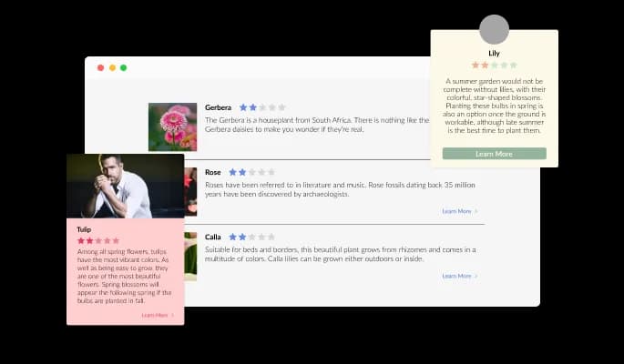The width and height of the screenshot is (624, 364).
Task: Open the Learn More link under Calla
Action: 456,276
